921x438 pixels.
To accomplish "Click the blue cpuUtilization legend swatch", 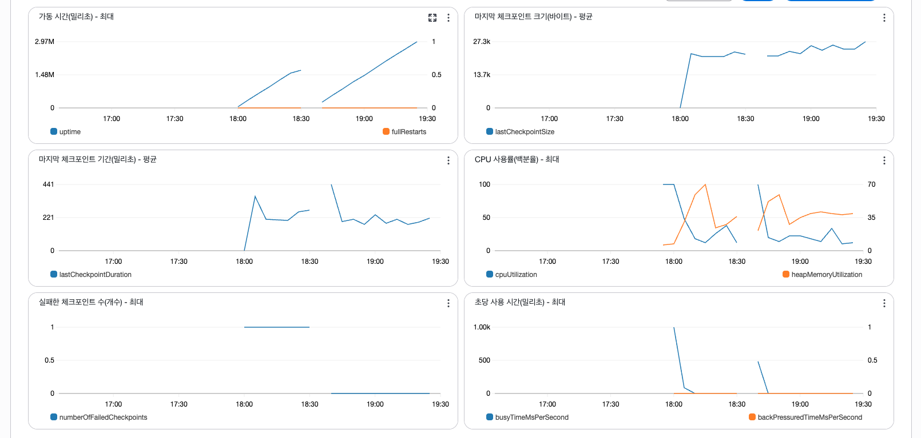I will click(x=490, y=275).
